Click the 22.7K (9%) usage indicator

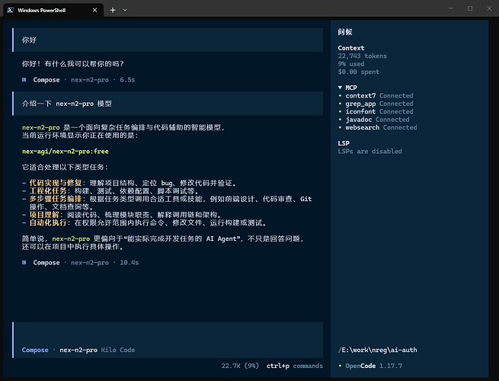[x=240, y=366]
